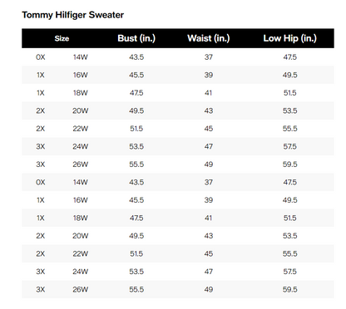Click the first 0X size cell
Viewport: 346px width, 309px height.
(41, 57)
